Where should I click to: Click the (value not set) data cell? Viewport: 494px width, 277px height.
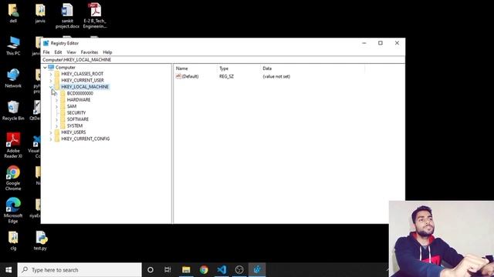coord(276,76)
